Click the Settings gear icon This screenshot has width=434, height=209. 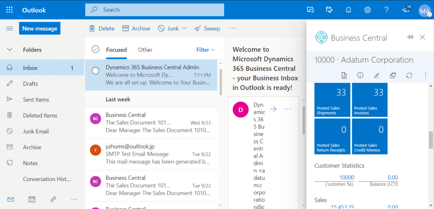[x=367, y=10]
